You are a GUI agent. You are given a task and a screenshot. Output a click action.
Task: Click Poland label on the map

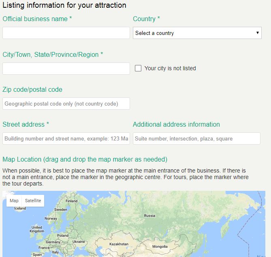point(63,235)
